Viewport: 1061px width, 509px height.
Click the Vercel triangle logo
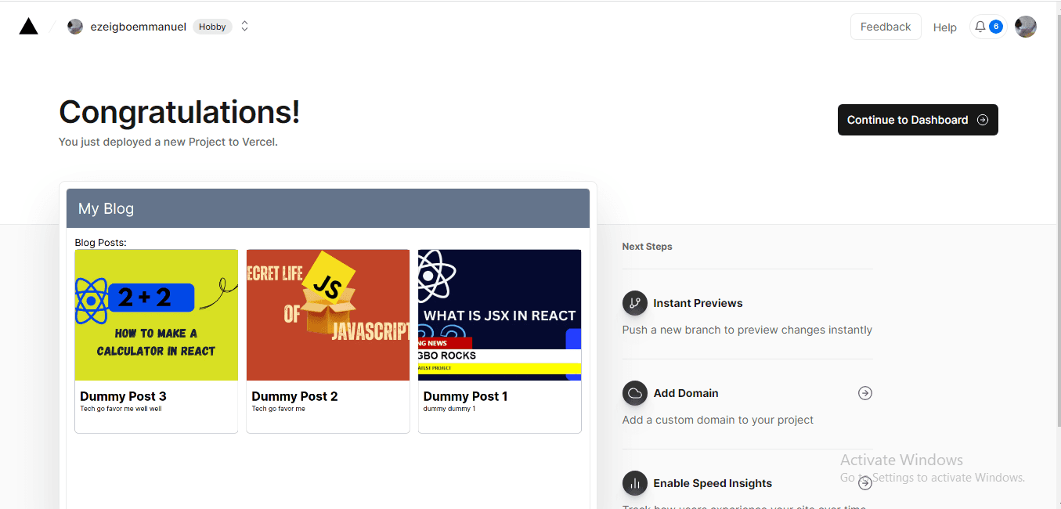tap(28, 25)
